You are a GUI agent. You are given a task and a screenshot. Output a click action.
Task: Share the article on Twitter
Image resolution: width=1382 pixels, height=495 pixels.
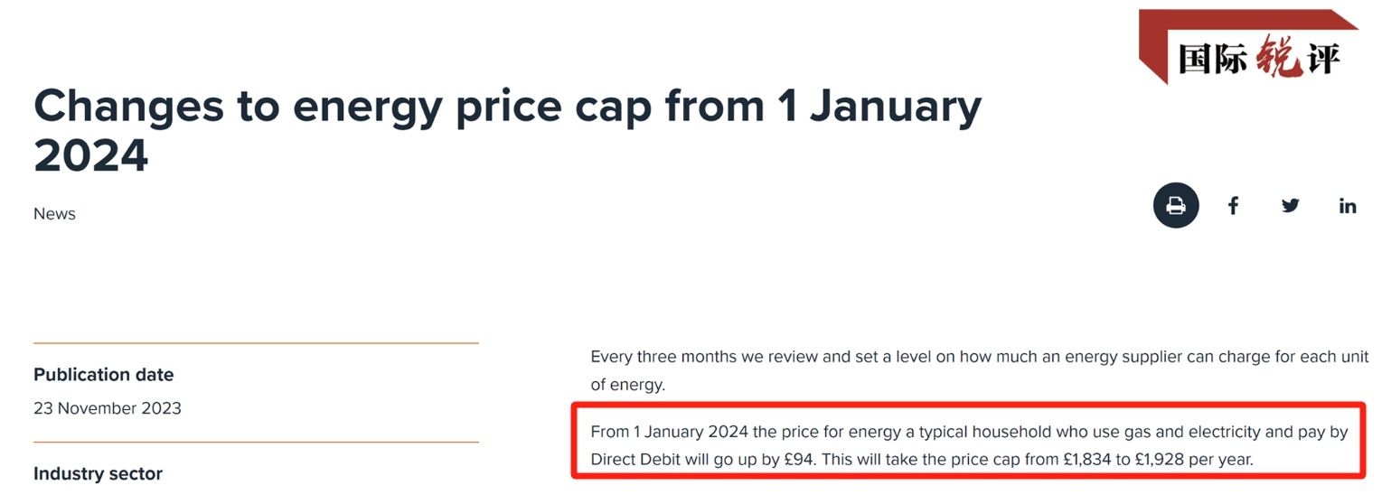[x=1290, y=206]
